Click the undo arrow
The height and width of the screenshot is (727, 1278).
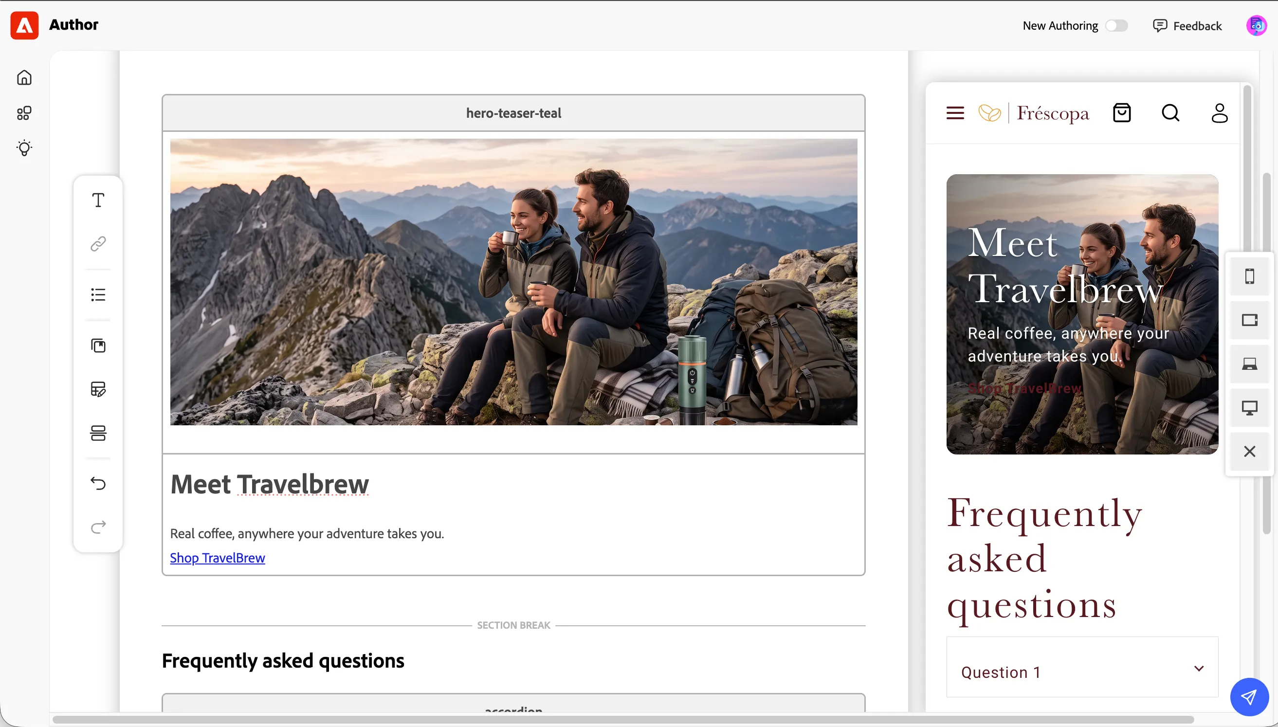pos(98,483)
